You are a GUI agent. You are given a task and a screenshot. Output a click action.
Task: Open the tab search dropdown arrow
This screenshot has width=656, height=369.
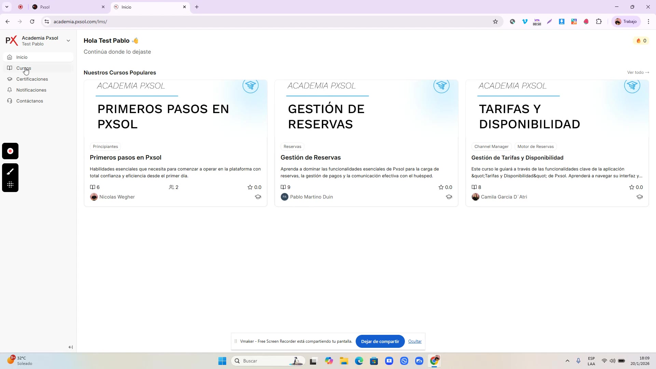7,7
